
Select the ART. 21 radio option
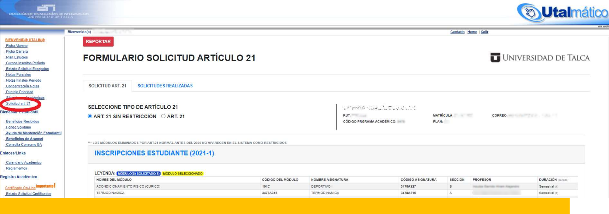pyautogui.click(x=163, y=116)
